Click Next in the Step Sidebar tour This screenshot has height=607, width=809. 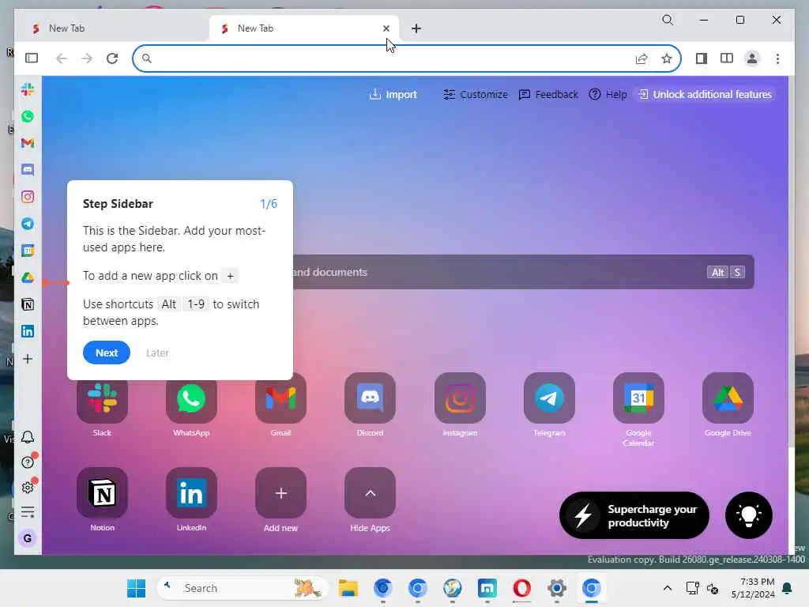point(107,353)
